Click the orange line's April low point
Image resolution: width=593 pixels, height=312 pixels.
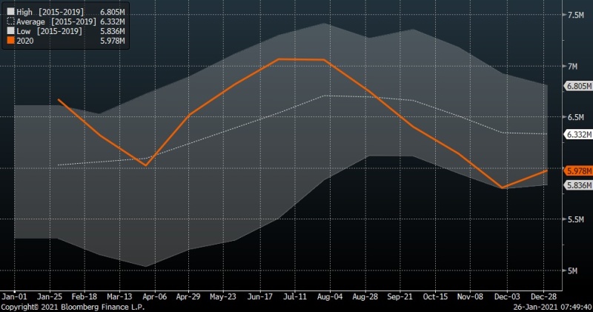point(146,166)
